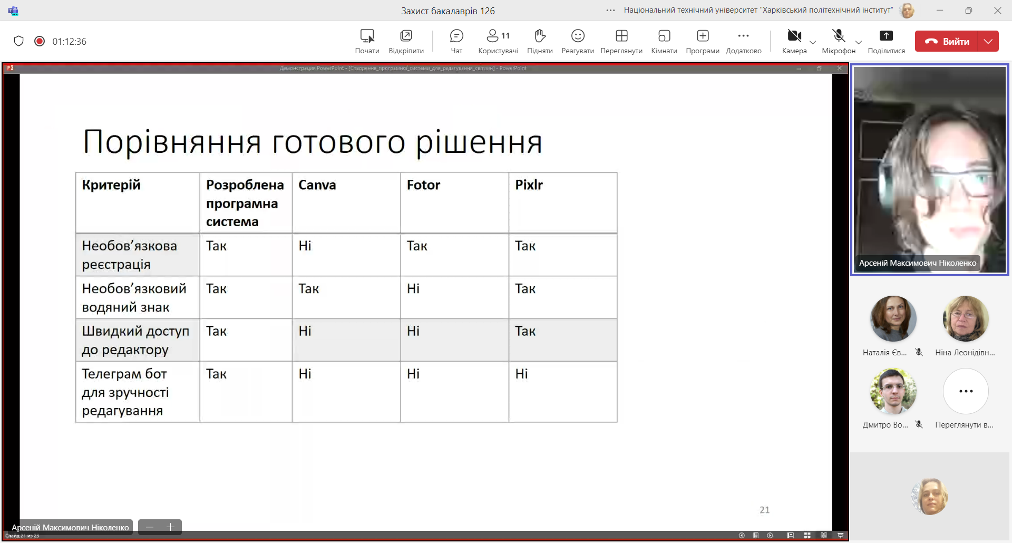Open the Програми apps panel

(x=702, y=41)
